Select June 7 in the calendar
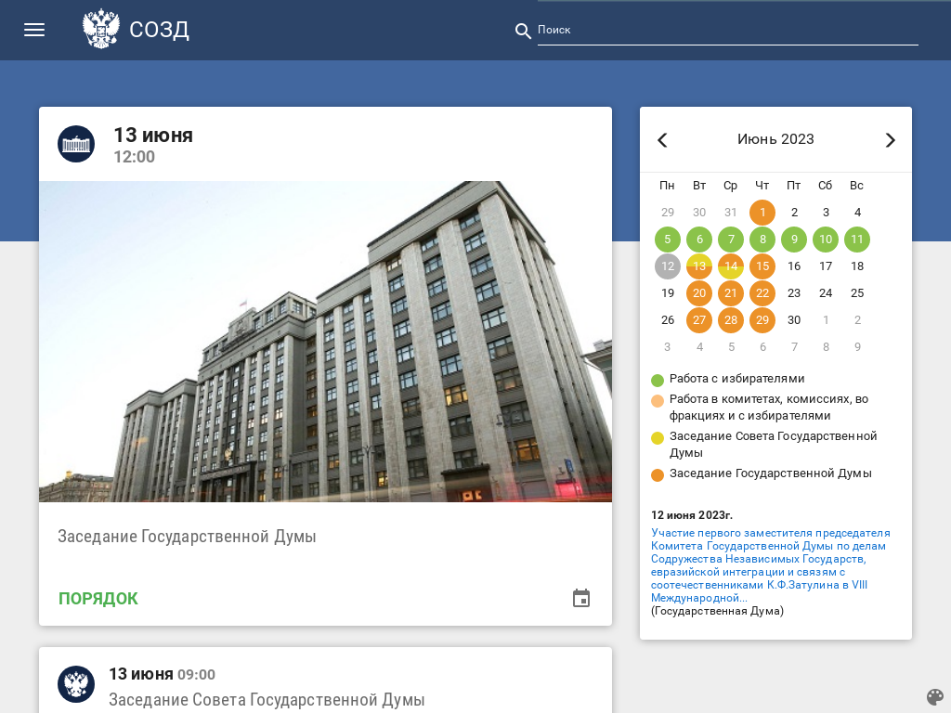Viewport: 951px width, 713px height. [x=731, y=240]
